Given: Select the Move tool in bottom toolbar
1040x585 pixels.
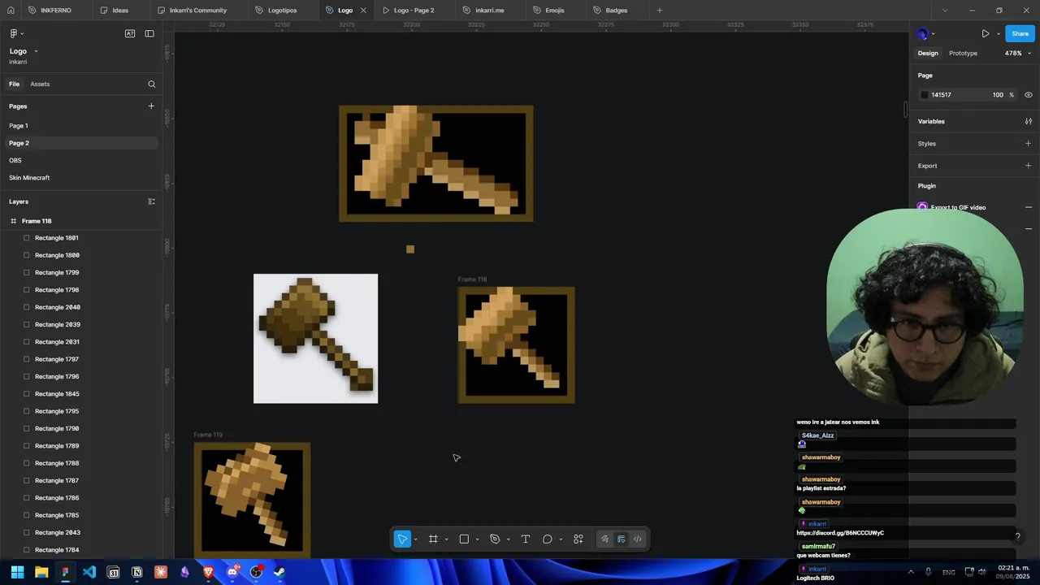Looking at the screenshot, I should (x=402, y=539).
